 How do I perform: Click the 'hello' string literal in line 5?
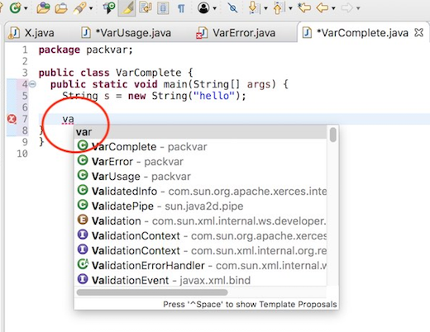(x=214, y=96)
